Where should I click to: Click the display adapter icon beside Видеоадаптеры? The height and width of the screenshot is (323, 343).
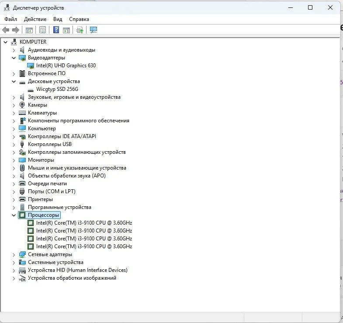[x=22, y=58]
